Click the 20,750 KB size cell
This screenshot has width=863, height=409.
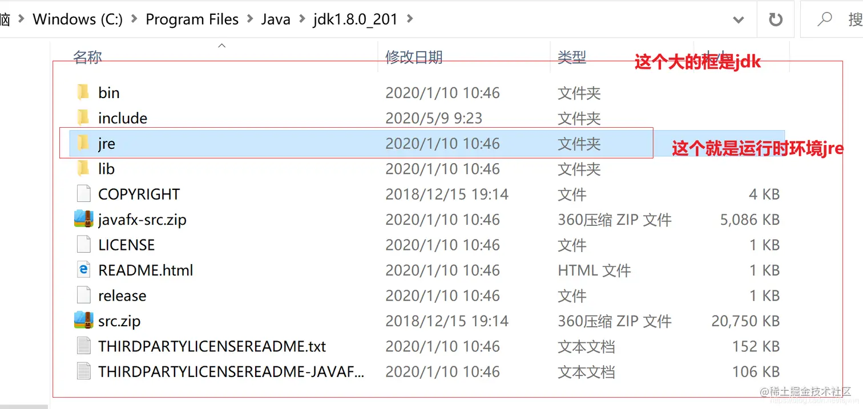(745, 321)
